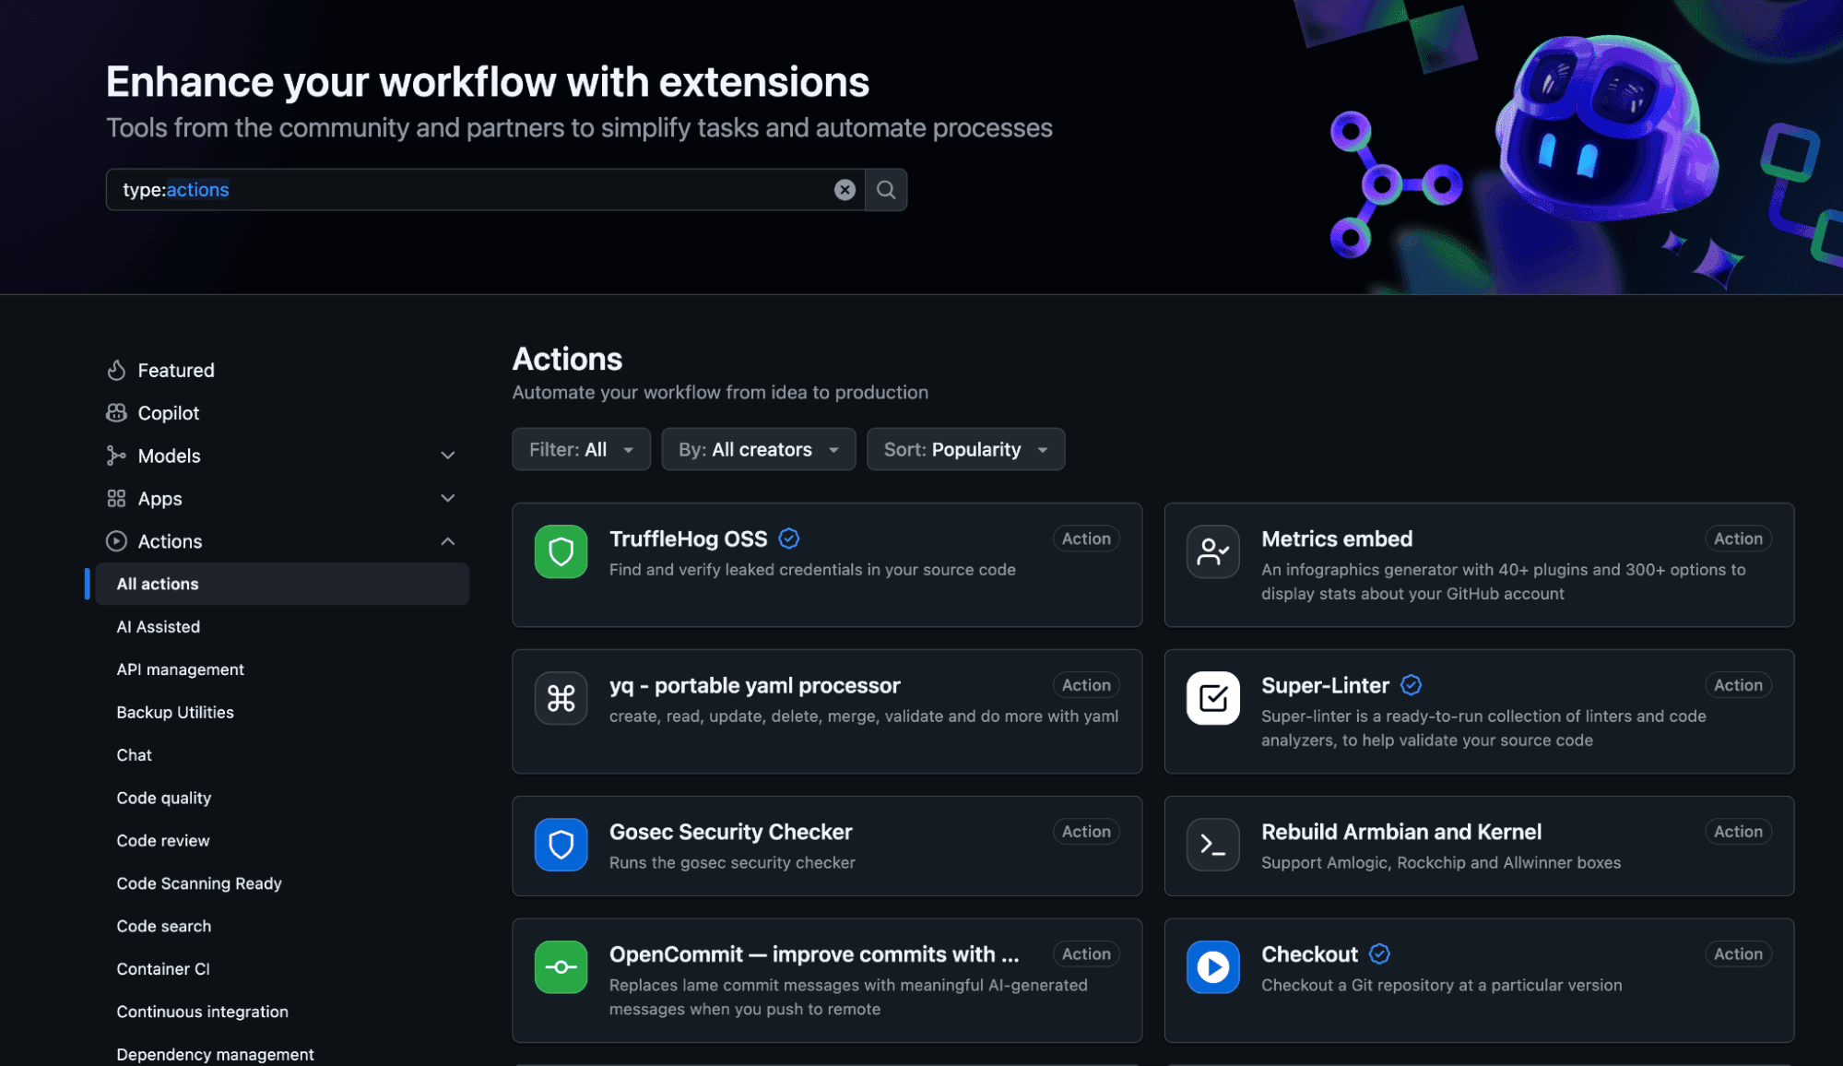This screenshot has height=1066, width=1843.
Task: Click the TruffleHog OSS green shield icon
Action: pos(561,551)
